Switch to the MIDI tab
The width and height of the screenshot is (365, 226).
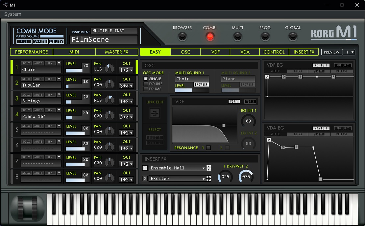tap(74, 52)
